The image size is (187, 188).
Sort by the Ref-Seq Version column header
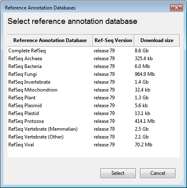click(114, 40)
